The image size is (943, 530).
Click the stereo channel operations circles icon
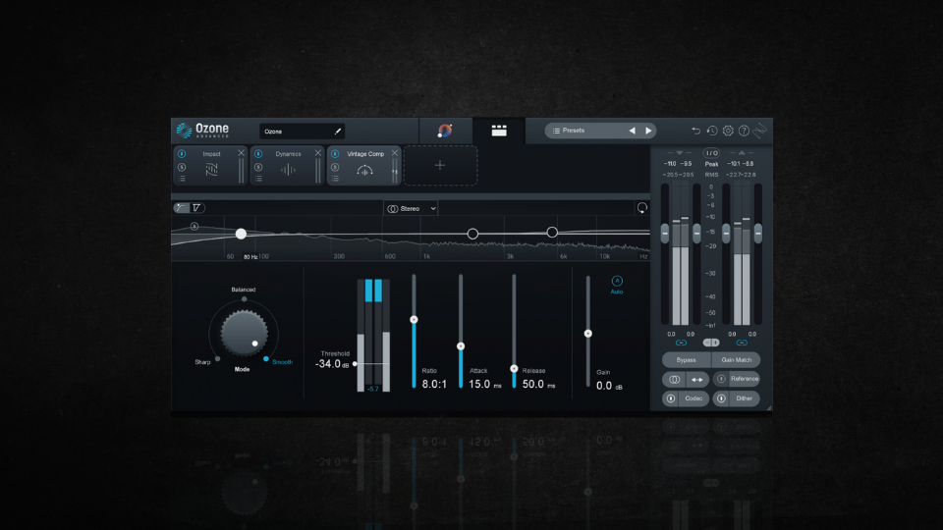click(674, 379)
